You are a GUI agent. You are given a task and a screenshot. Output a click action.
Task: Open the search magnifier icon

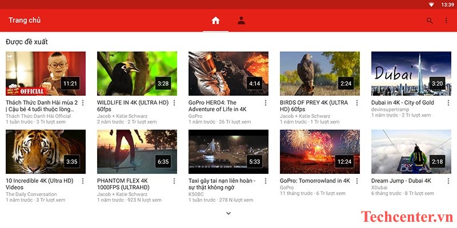click(x=430, y=21)
